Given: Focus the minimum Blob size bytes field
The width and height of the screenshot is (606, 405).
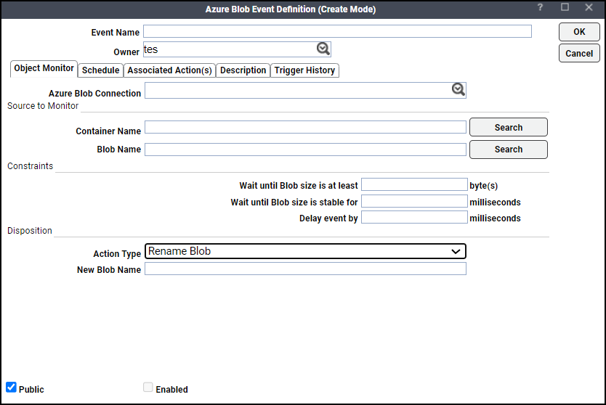Looking at the screenshot, I should (414, 184).
